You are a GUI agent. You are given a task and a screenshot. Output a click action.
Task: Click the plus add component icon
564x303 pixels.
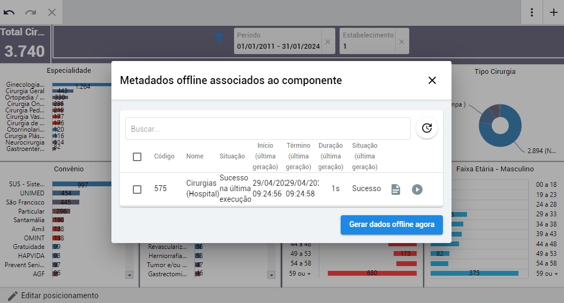click(x=553, y=12)
